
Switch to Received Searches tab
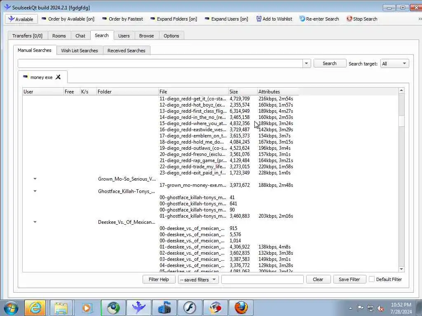(x=126, y=51)
